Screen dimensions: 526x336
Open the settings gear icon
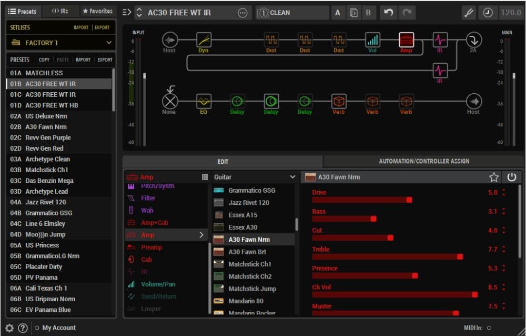[x=9, y=328]
